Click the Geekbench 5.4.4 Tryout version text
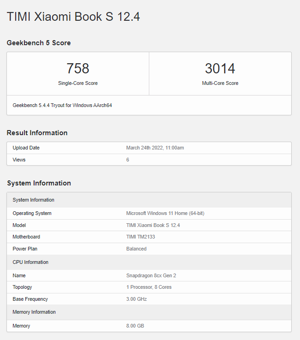The height and width of the screenshot is (340, 300). pyautogui.click(x=62, y=105)
